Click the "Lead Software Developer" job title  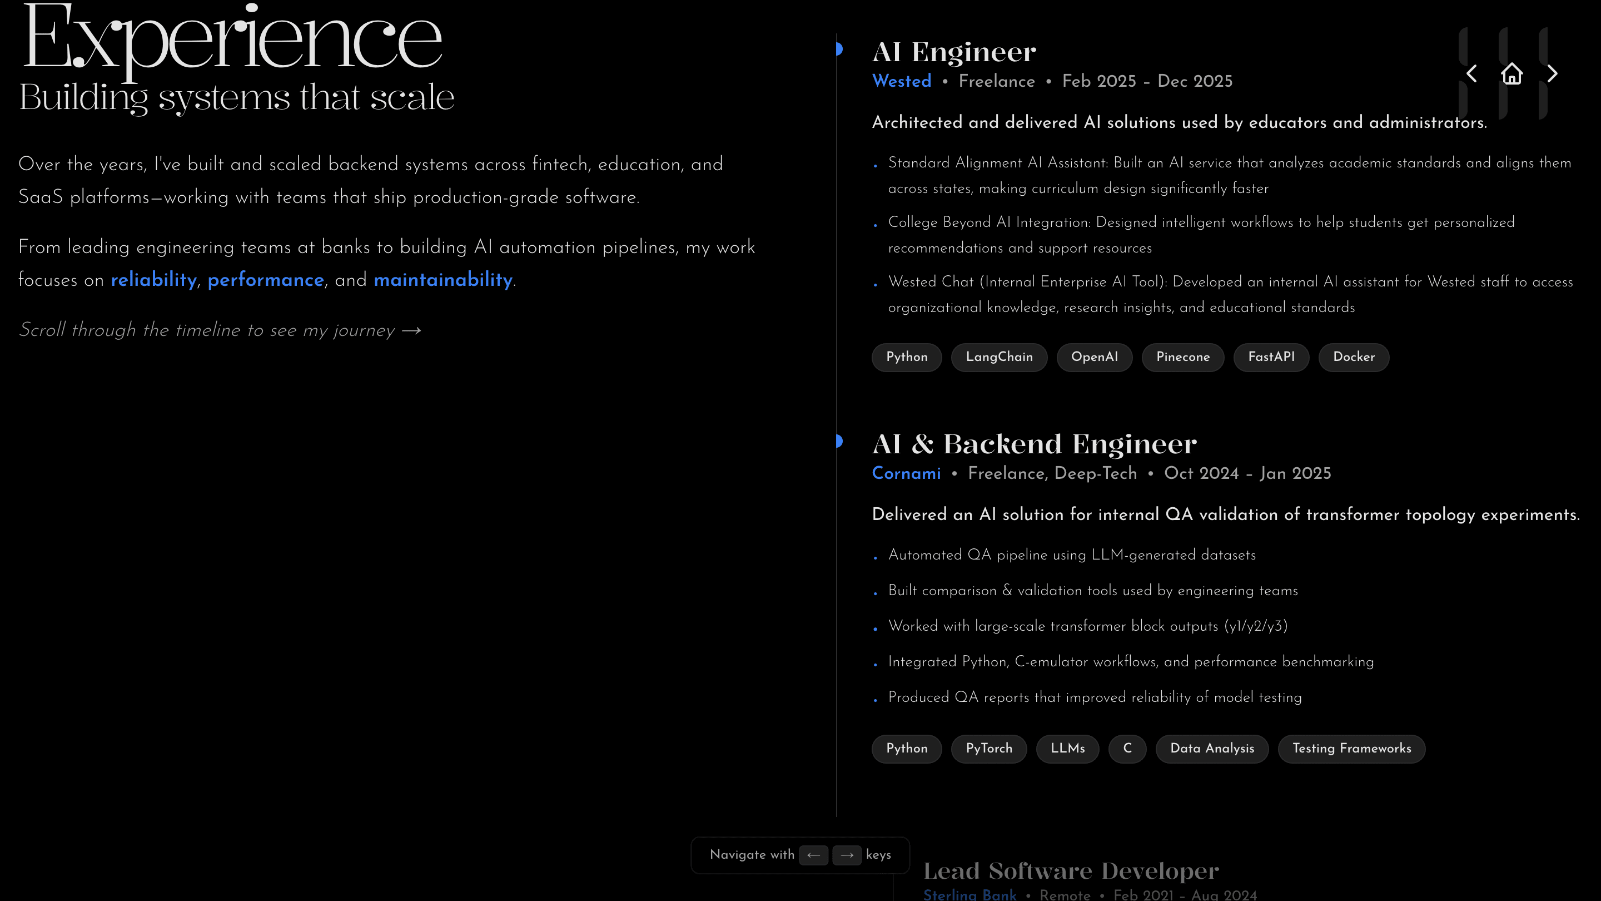[1071, 871]
